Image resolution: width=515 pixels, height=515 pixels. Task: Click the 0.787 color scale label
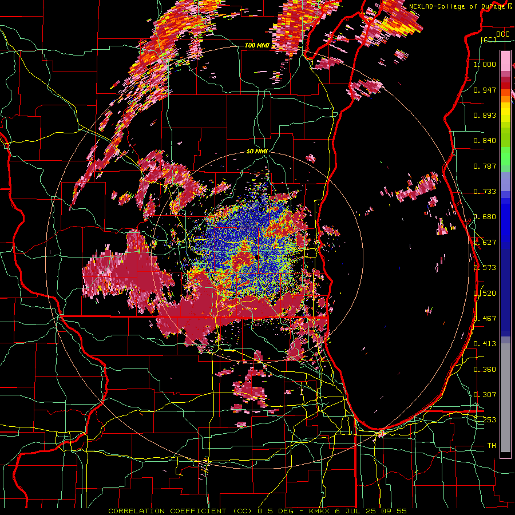click(x=485, y=166)
